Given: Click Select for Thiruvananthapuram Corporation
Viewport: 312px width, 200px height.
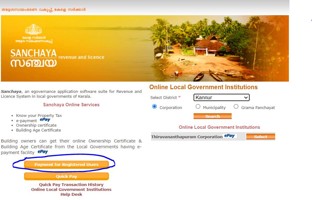Looking at the screenshot, I should click(261, 136).
